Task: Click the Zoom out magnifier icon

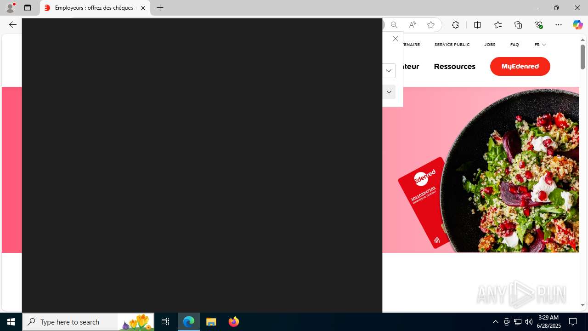Action: [394, 25]
